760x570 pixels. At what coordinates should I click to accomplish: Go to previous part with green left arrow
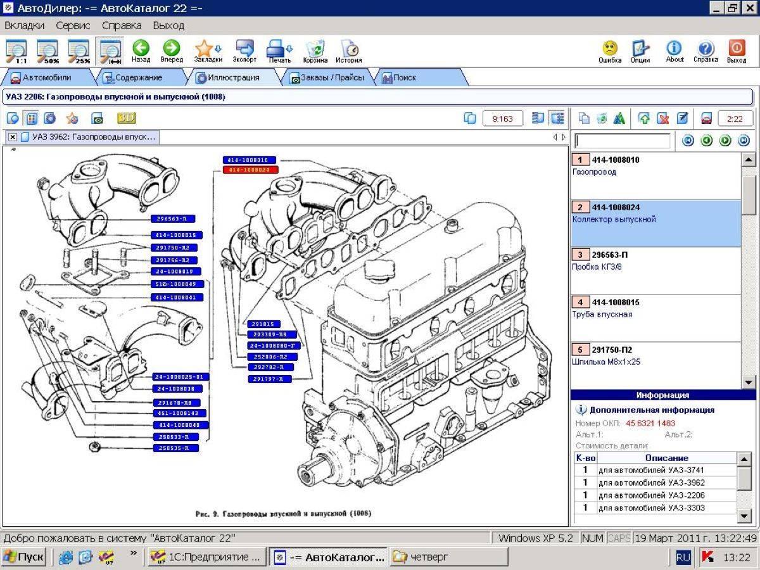pyautogui.click(x=707, y=141)
